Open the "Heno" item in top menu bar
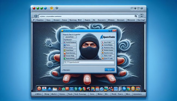 coord(48,20)
